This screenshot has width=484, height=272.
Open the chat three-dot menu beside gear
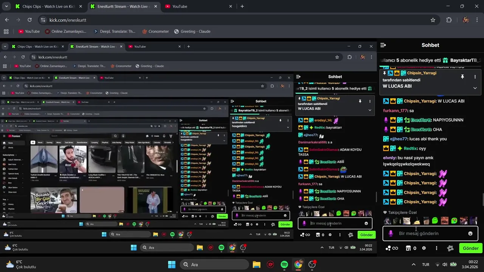pyautogui.click(x=436, y=248)
